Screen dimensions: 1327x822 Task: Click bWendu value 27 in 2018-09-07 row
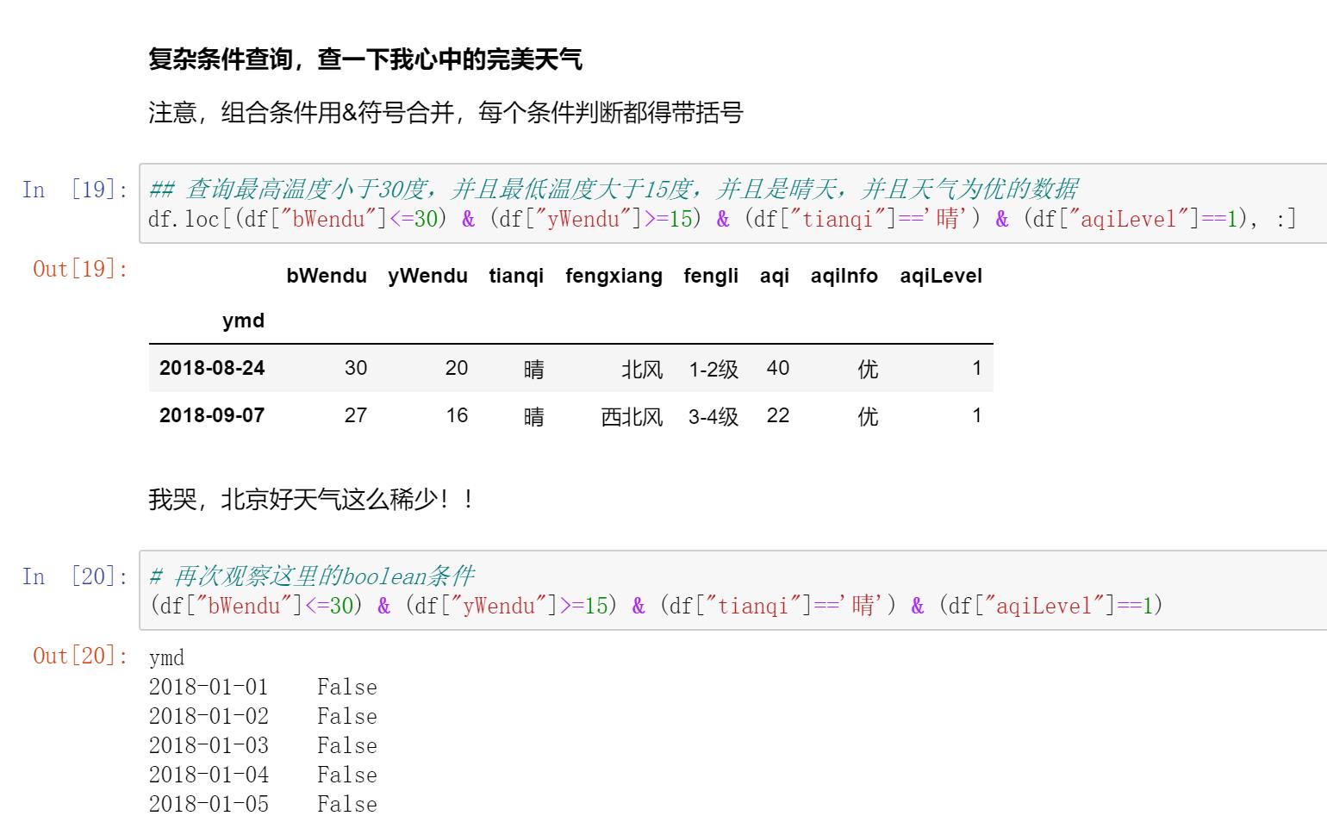356,415
